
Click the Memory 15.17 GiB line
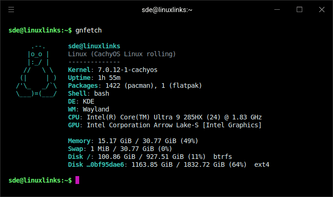pos(133,141)
